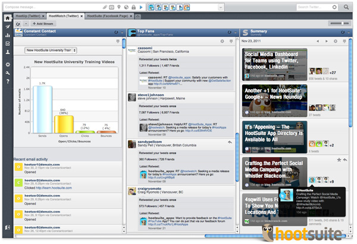Refresh all streams using toolbar refresh button
357x244 pixels.
[18, 24]
